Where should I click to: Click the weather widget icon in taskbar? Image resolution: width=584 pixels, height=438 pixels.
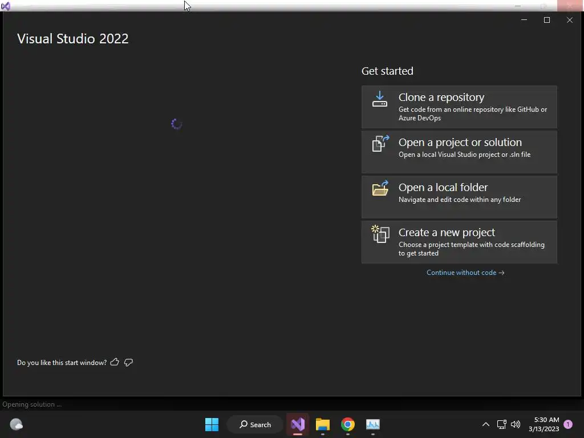(16, 424)
